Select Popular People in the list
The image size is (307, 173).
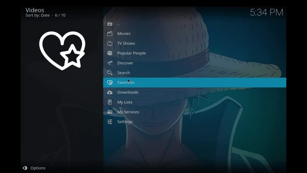[x=195, y=53]
